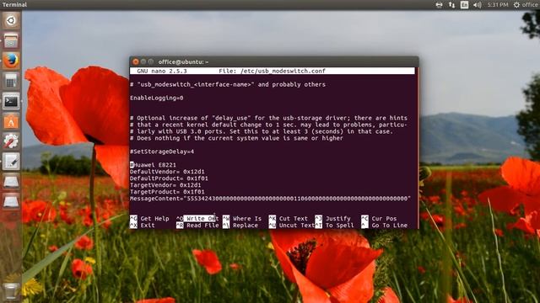Image resolution: width=540 pixels, height=303 pixels.
Task: Open the sound volume indicator
Action: click(x=477, y=5)
